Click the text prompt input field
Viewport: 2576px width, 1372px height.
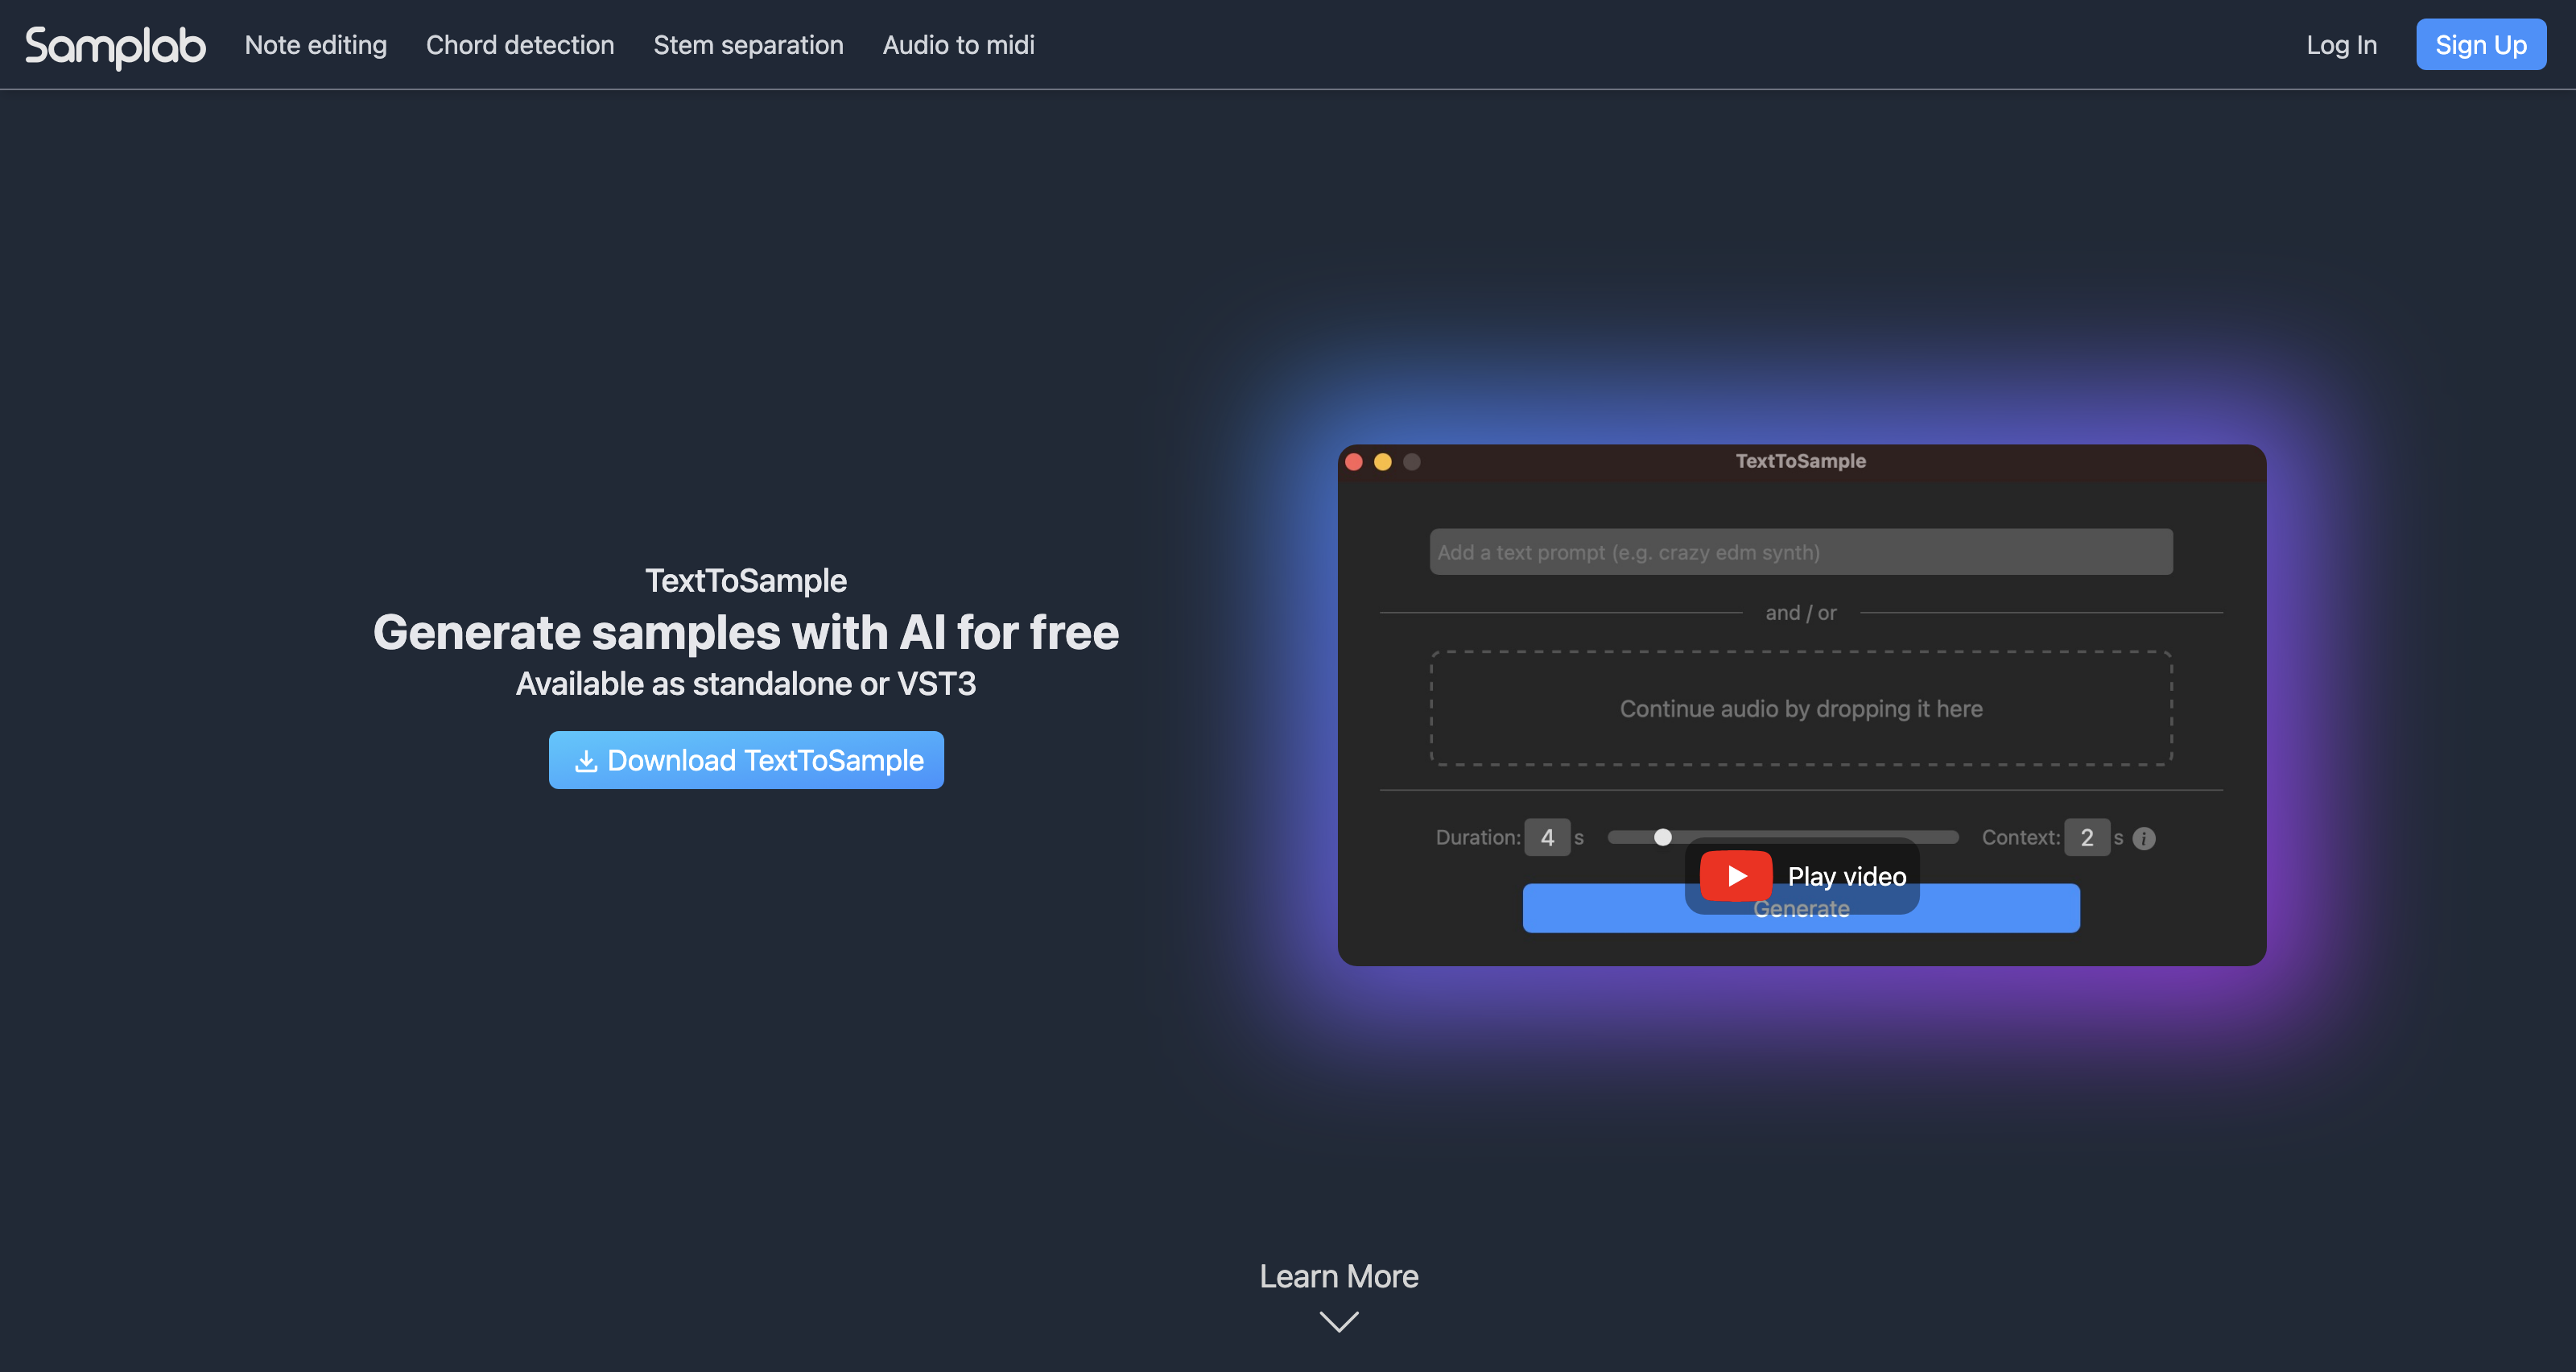(x=1801, y=552)
